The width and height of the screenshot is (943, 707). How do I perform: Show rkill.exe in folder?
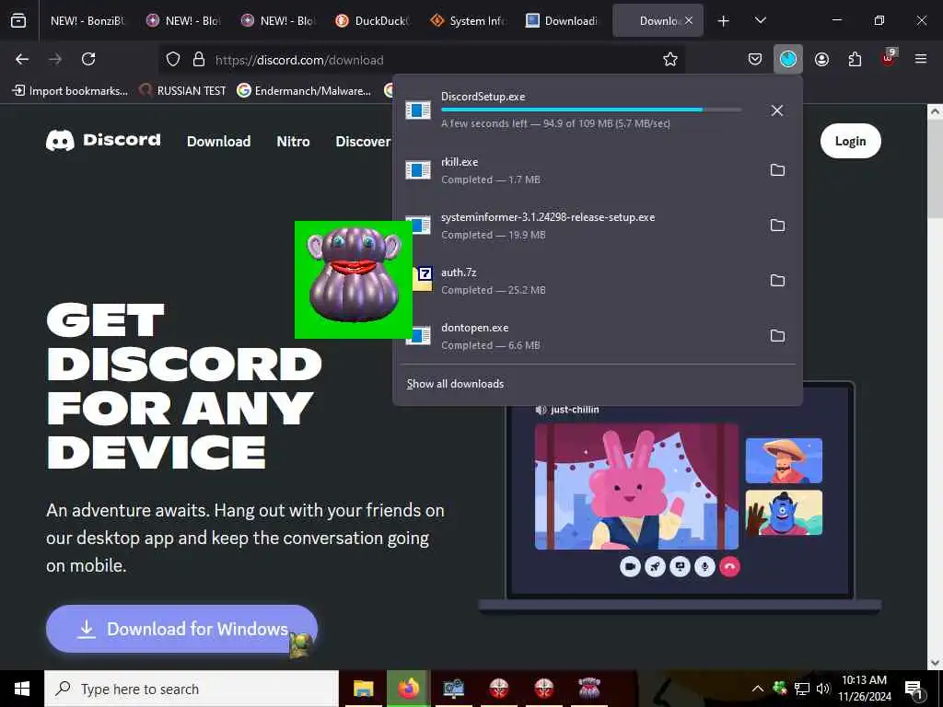point(777,170)
